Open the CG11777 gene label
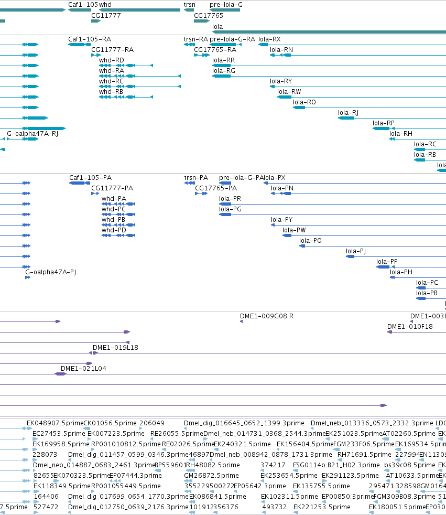This screenshot has width=446, height=515. pos(106,16)
